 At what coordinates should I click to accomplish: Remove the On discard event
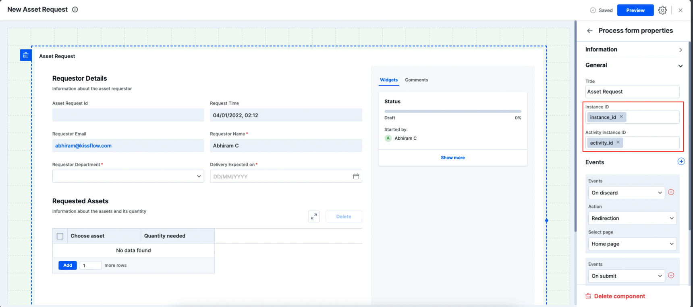(x=671, y=192)
